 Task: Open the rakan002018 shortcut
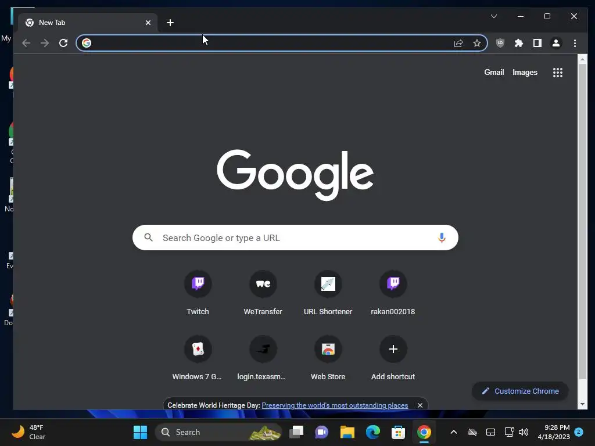click(x=393, y=293)
